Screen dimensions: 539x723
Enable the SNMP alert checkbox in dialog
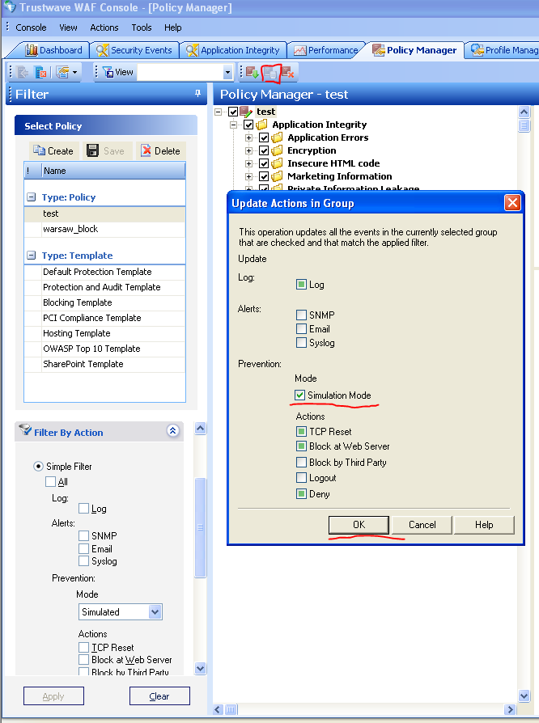(301, 315)
